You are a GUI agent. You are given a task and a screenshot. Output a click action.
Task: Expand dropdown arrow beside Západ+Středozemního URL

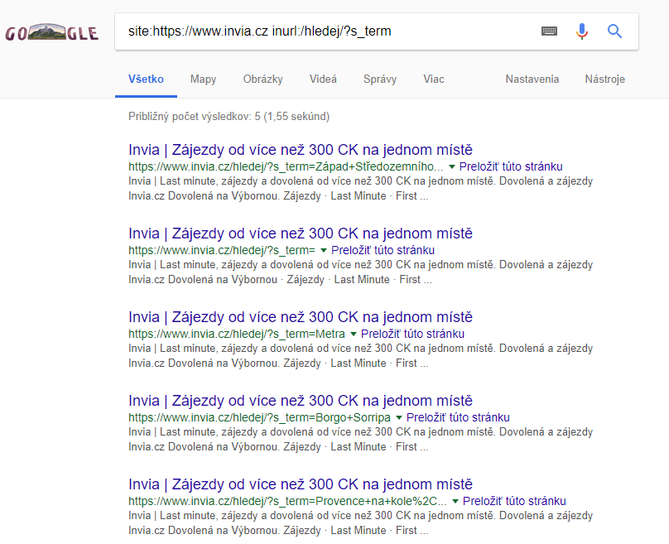452,166
